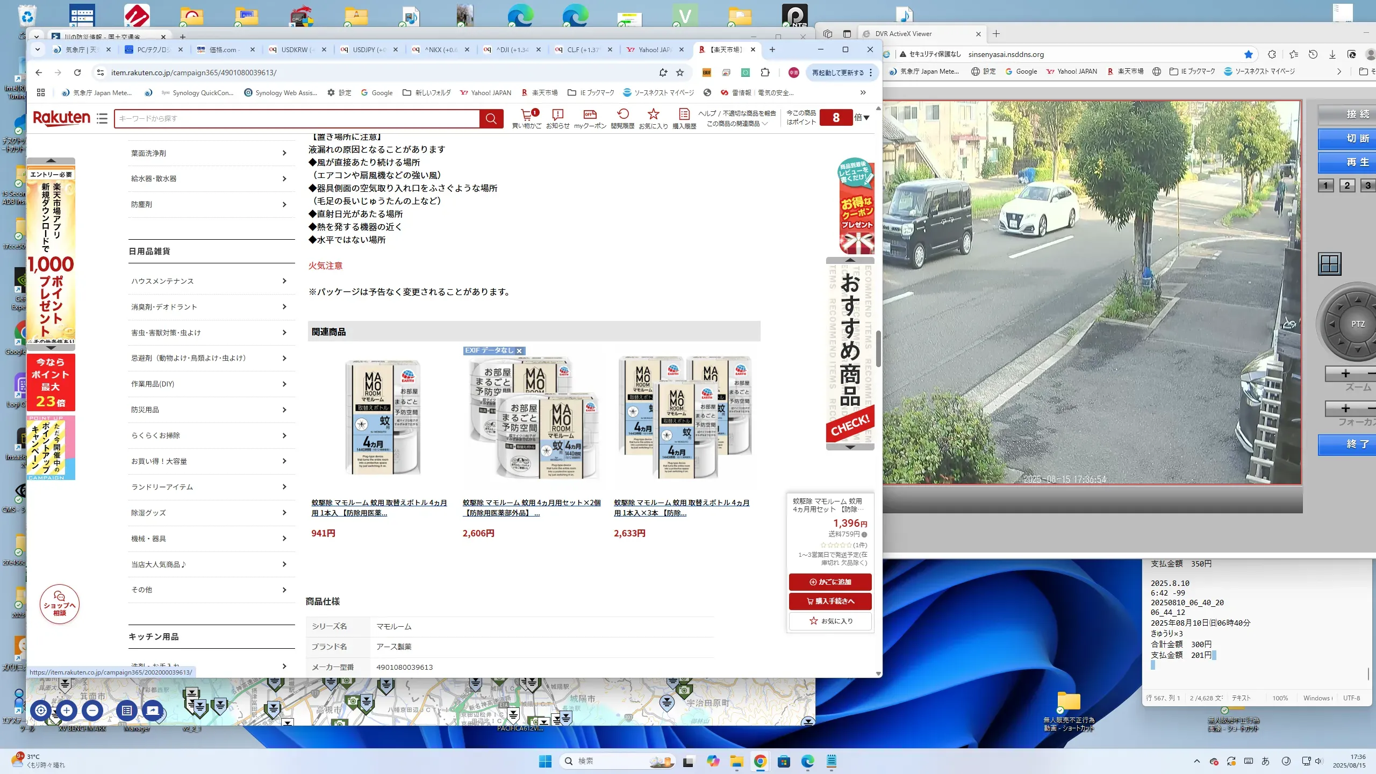Open お気に入り star icon in header
The height and width of the screenshot is (774, 1376).
(x=653, y=115)
